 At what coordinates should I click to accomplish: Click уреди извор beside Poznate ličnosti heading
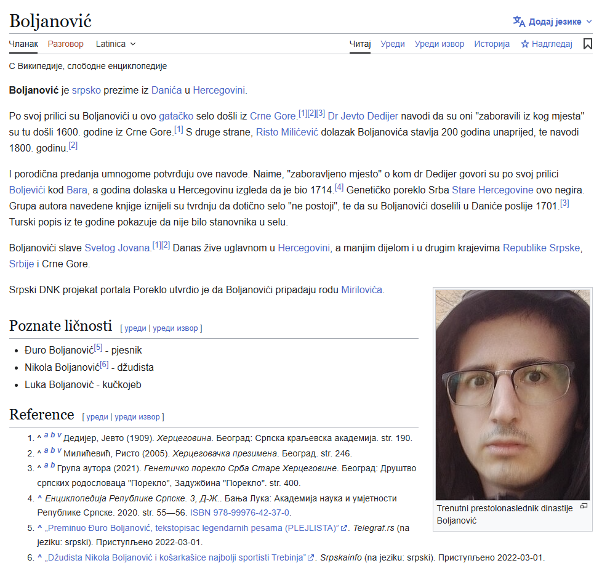pos(175,328)
